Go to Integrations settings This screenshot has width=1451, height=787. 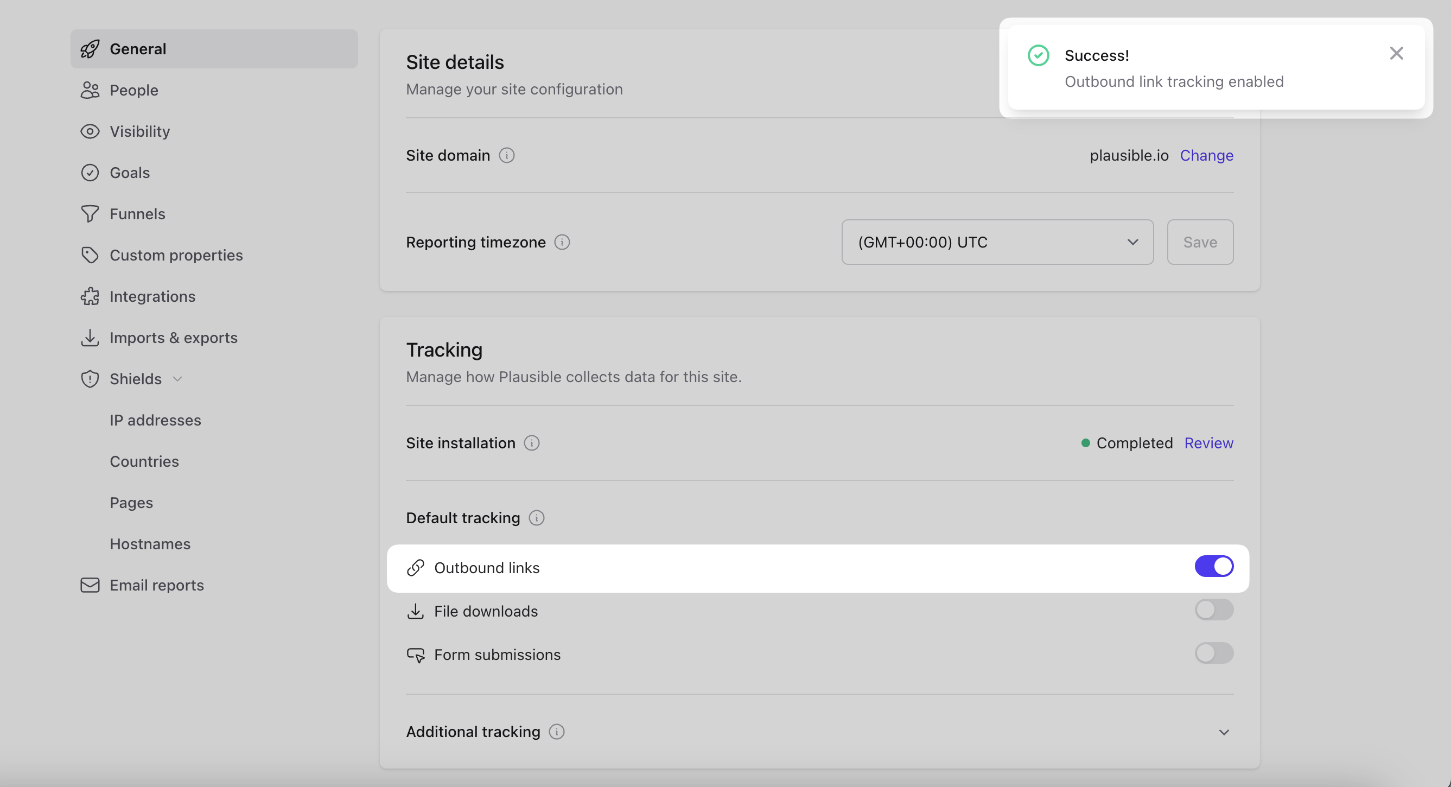[152, 296]
